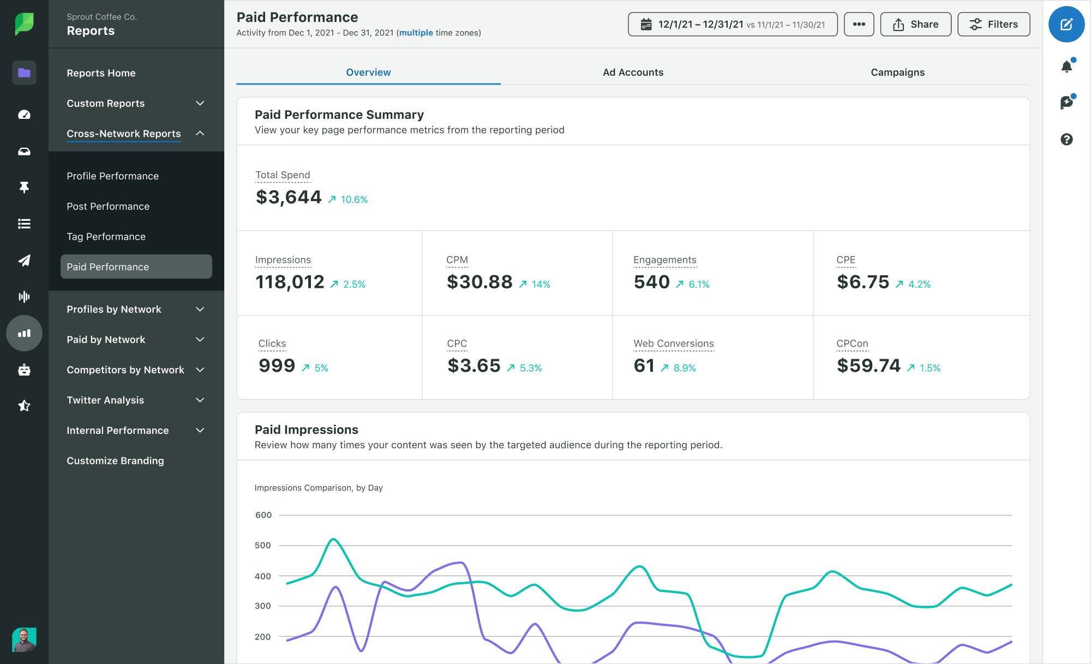Click the paper plane send icon in sidebar
The width and height of the screenshot is (1091, 664).
[23, 260]
